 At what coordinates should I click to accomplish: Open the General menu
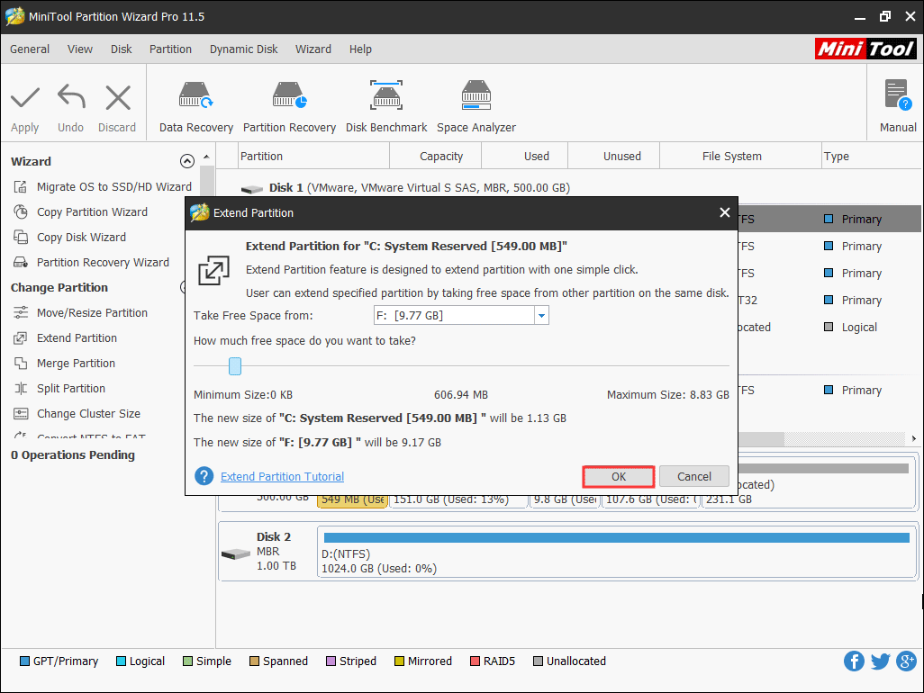[x=30, y=49]
